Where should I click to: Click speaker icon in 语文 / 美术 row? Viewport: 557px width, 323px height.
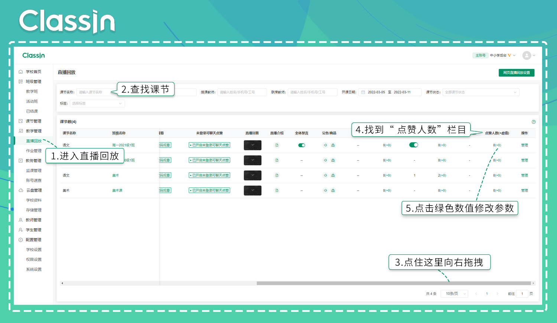tap(325, 175)
